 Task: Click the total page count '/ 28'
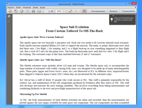pos(51,11)
